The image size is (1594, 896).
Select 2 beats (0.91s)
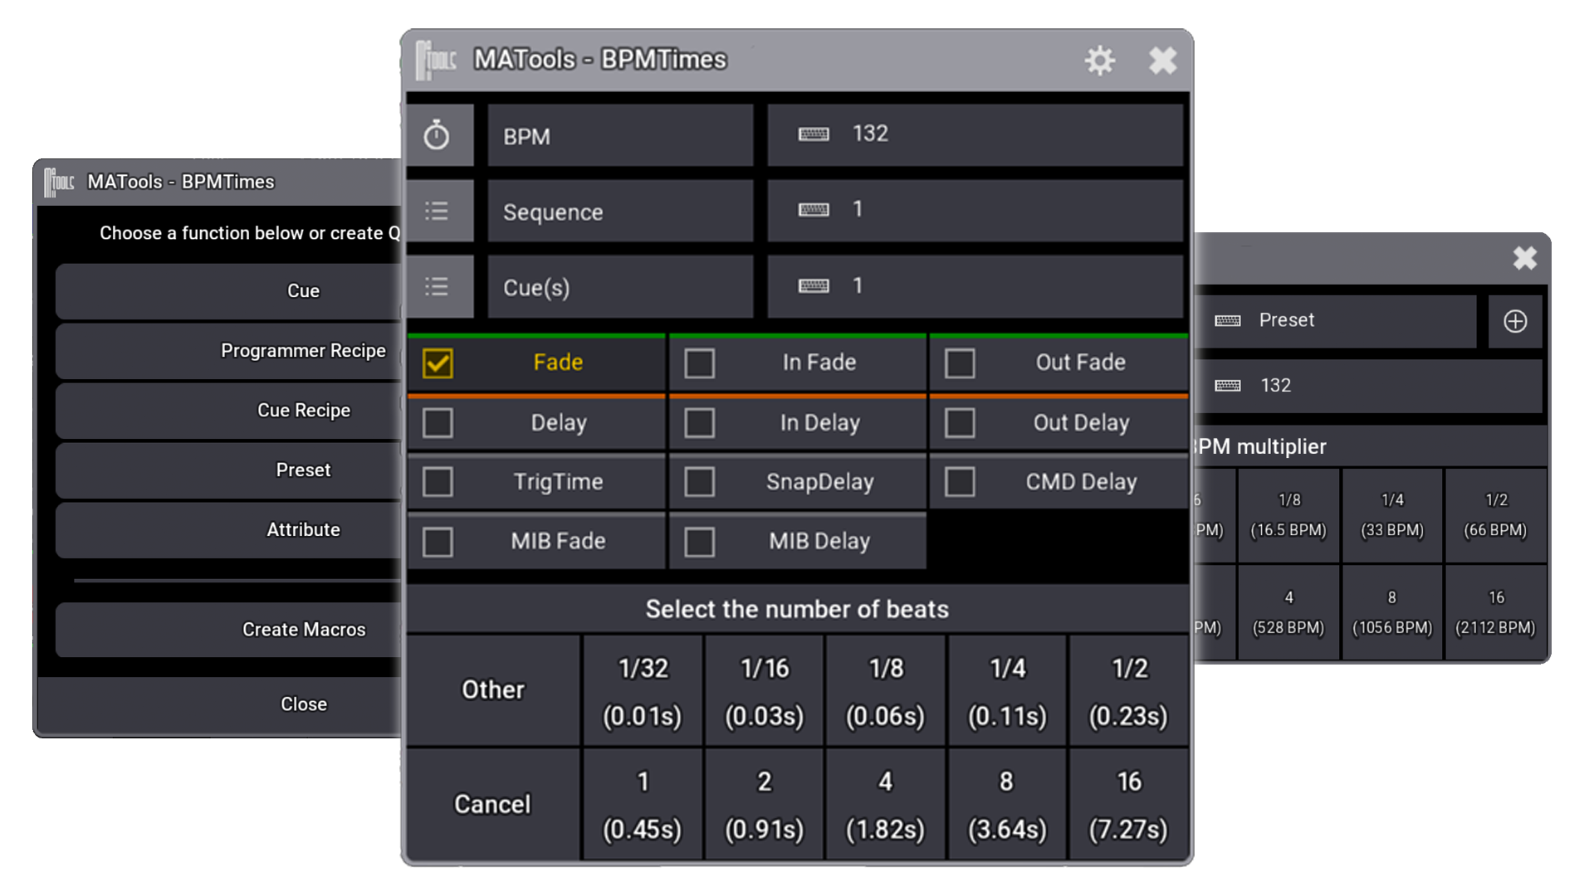click(x=765, y=804)
